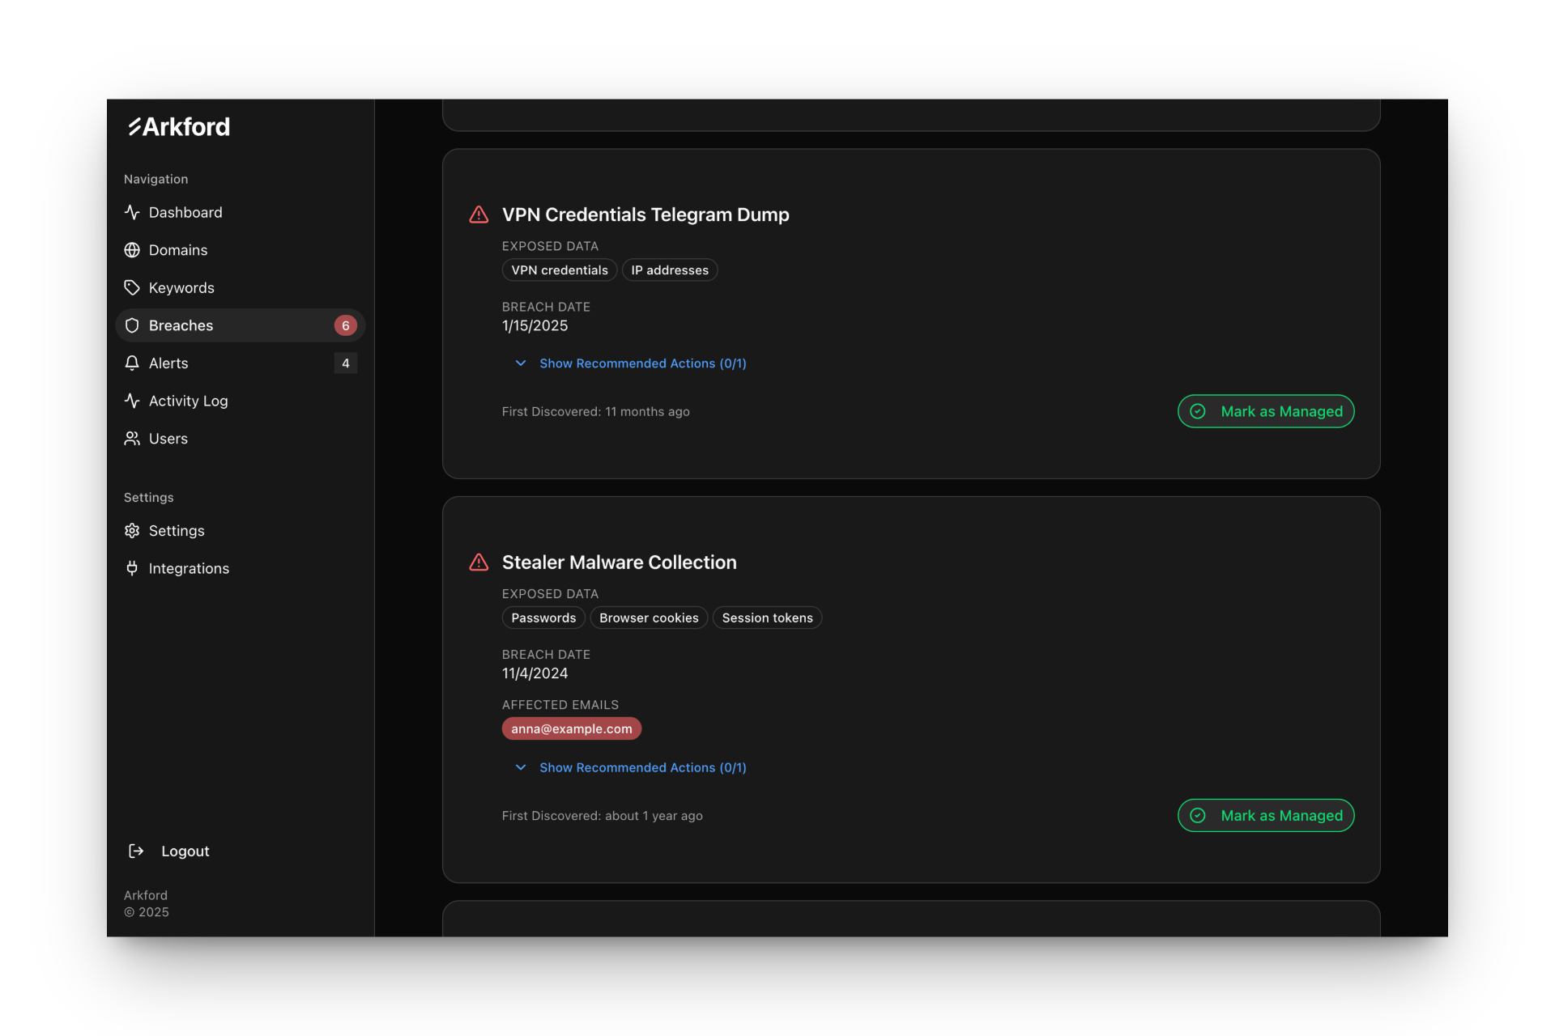Click the Keywords tag icon
Image resolution: width=1555 pixels, height=1036 pixels.
[x=132, y=287]
